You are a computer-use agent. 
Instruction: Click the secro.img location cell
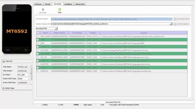click(144, 57)
